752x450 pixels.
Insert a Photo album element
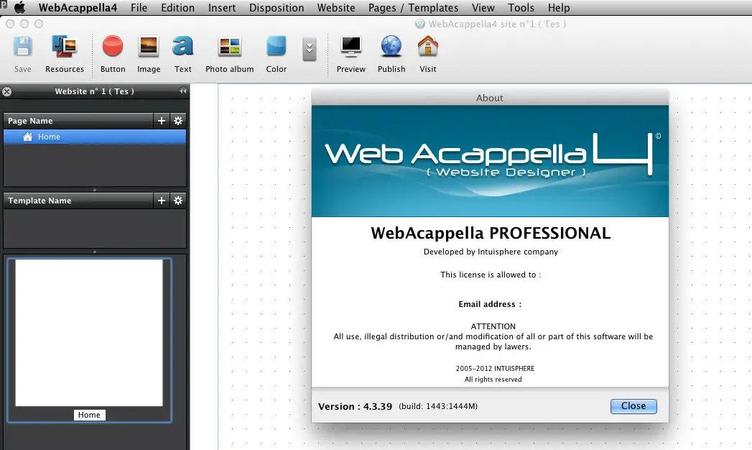(229, 54)
